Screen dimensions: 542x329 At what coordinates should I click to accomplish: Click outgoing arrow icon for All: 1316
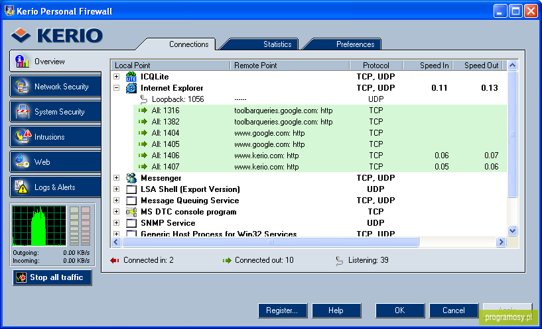(x=143, y=111)
